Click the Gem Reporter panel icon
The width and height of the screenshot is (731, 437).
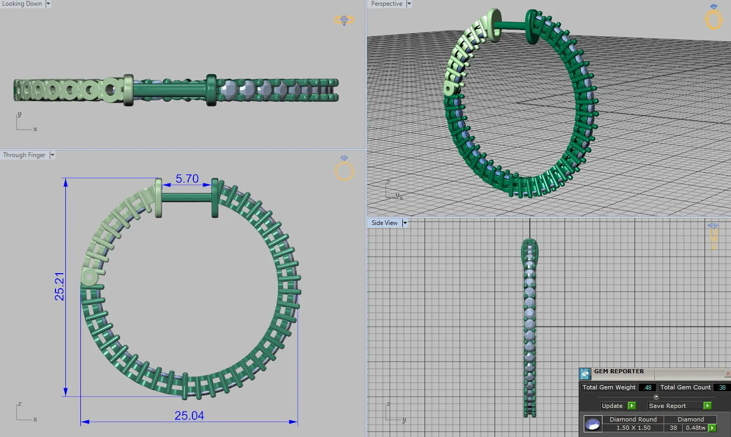[x=585, y=373]
